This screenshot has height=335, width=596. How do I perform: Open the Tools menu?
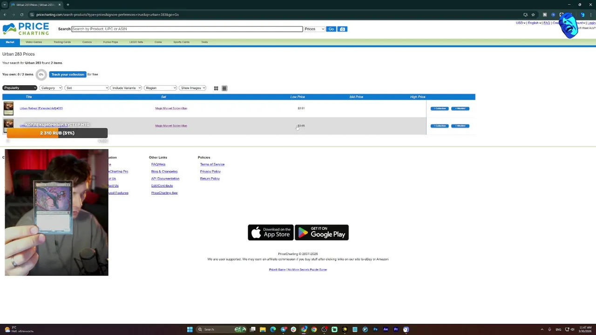coord(204,42)
